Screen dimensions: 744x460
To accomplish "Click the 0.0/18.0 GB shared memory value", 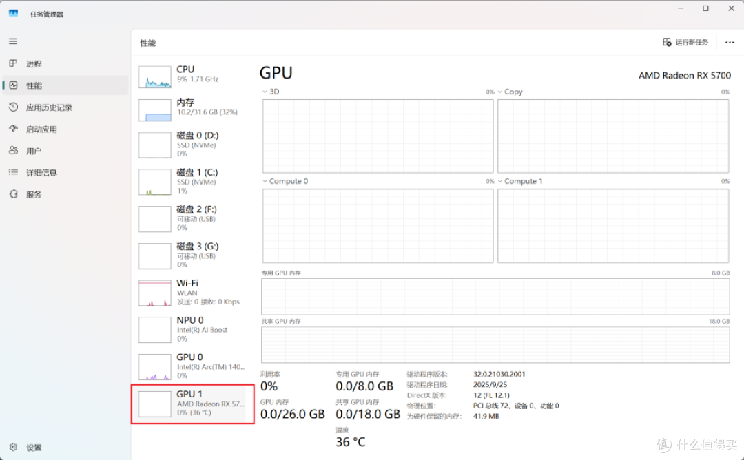I will [368, 414].
